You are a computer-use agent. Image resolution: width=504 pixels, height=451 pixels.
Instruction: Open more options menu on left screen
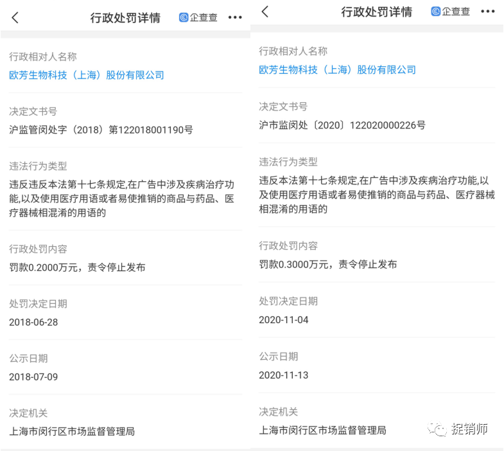(235, 17)
